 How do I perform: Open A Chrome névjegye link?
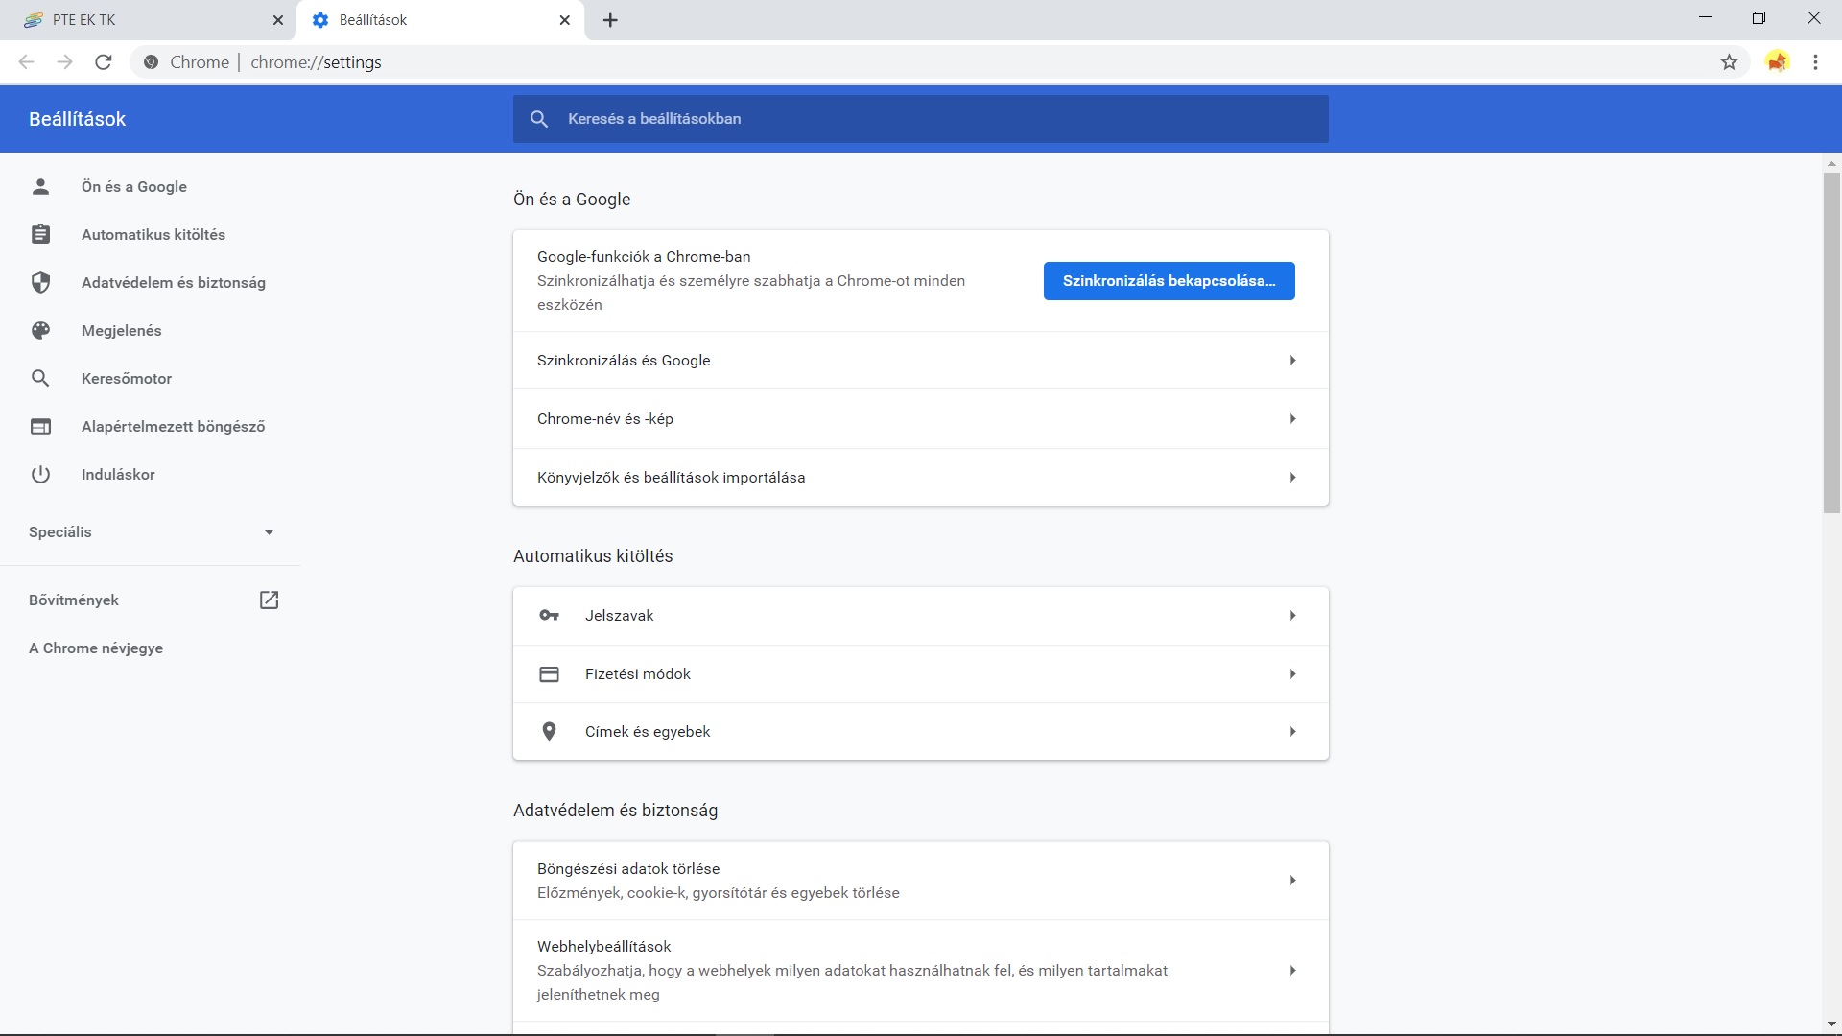click(96, 648)
